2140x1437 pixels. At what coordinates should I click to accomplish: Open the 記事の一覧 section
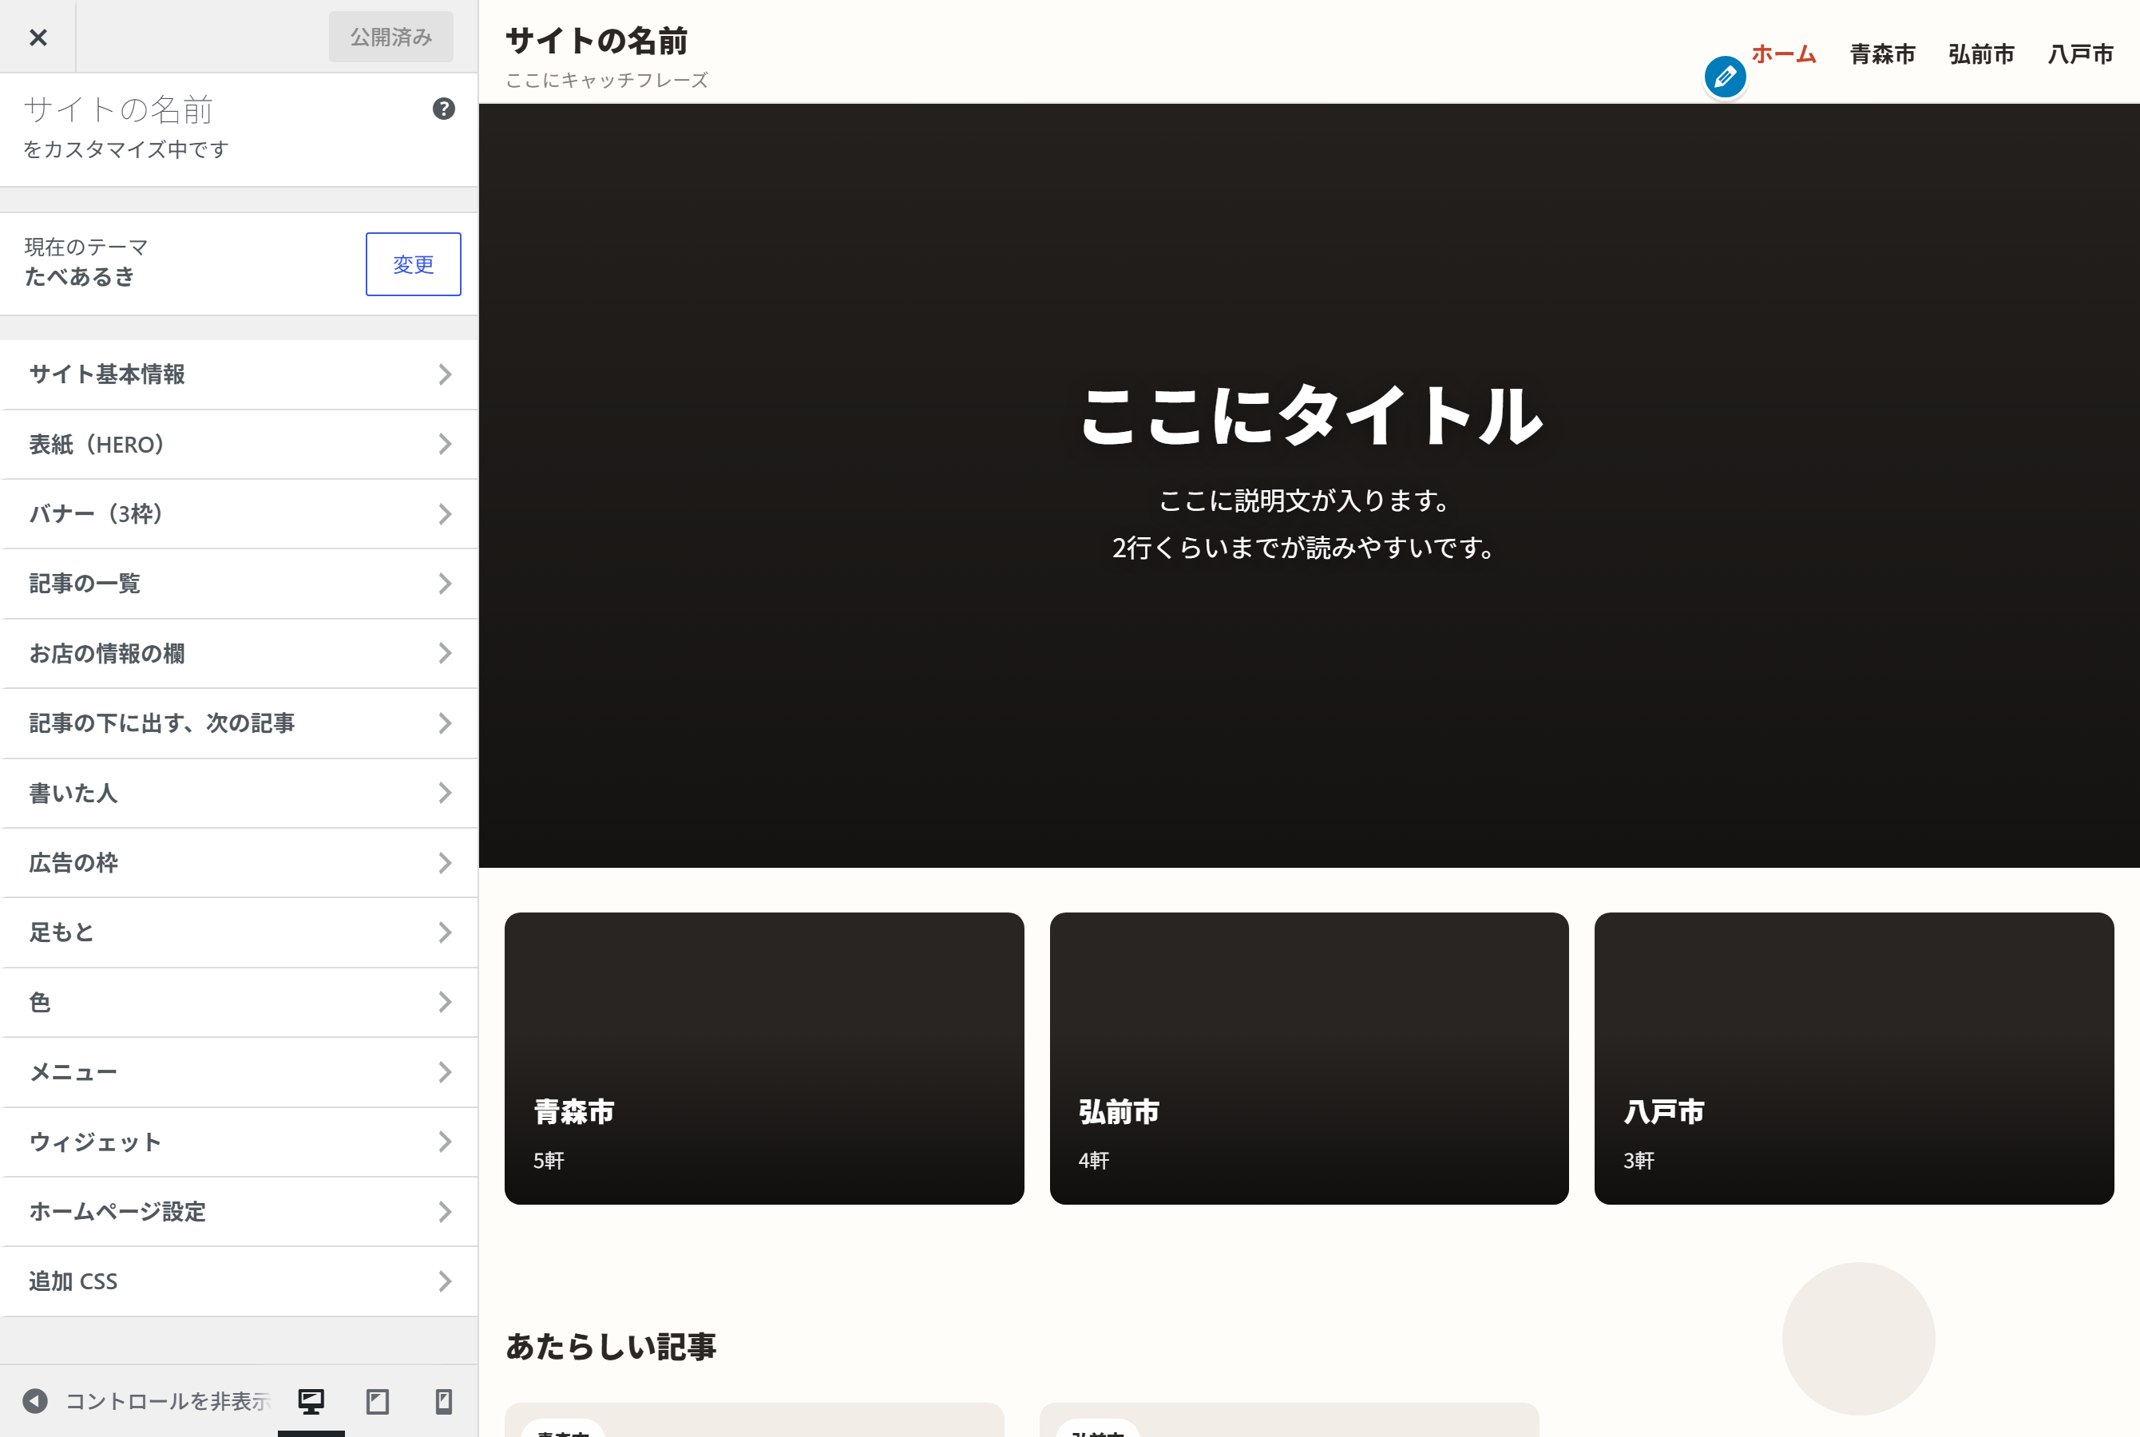point(240,584)
